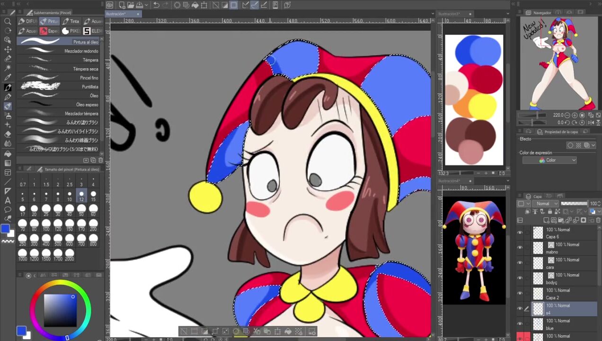Click the Undo arrow in top toolbar

coord(156,5)
